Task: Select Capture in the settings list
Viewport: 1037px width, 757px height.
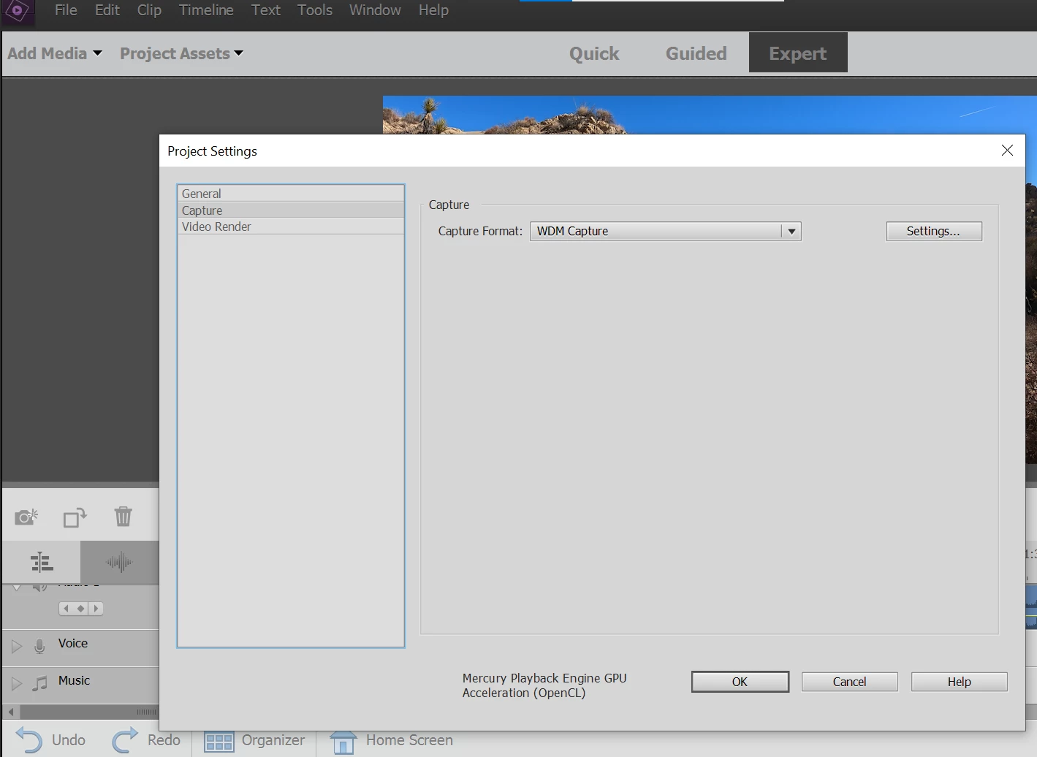Action: (x=291, y=210)
